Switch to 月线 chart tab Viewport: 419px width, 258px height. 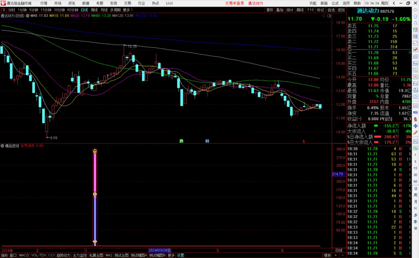coord(104,10)
